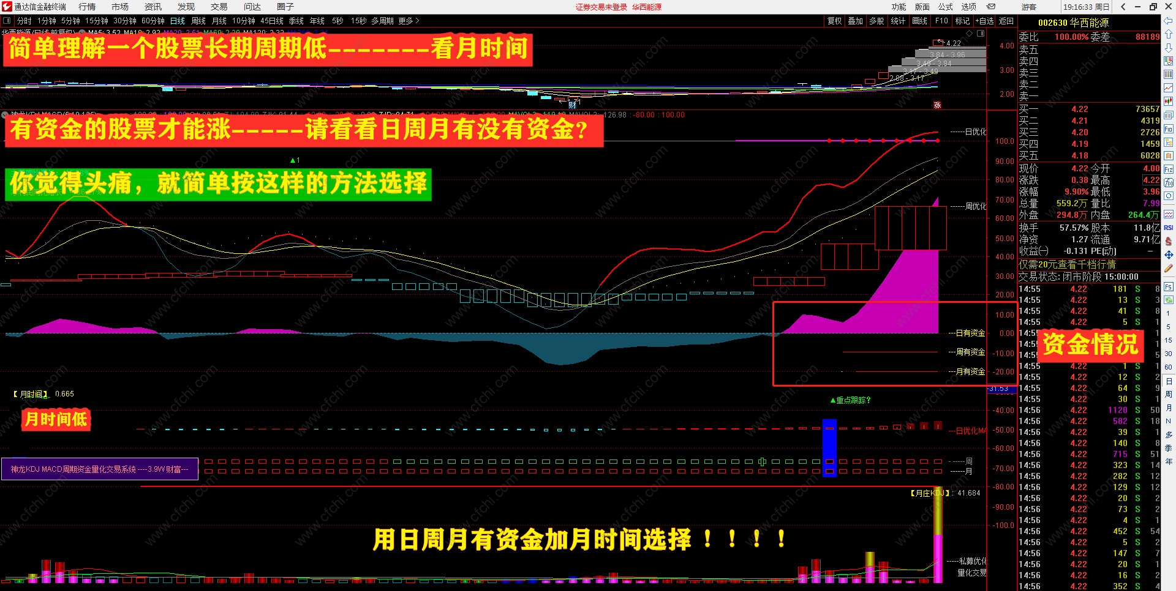The image size is (1176, 591).
Task: Click the blue four-way move arrows icon
Action: pos(1169,255)
